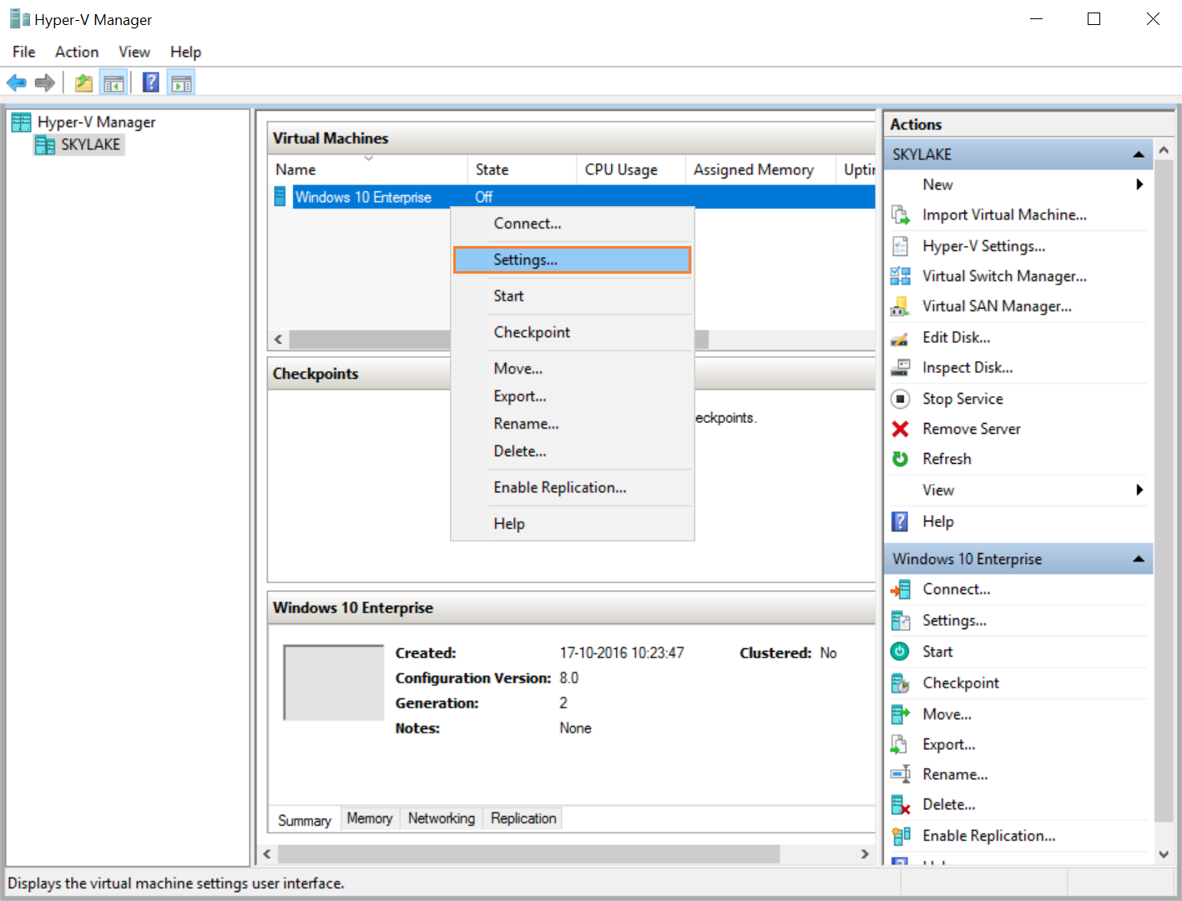Click the green Start power icon
Image resolution: width=1182 pixels, height=901 pixels.
[x=901, y=652]
